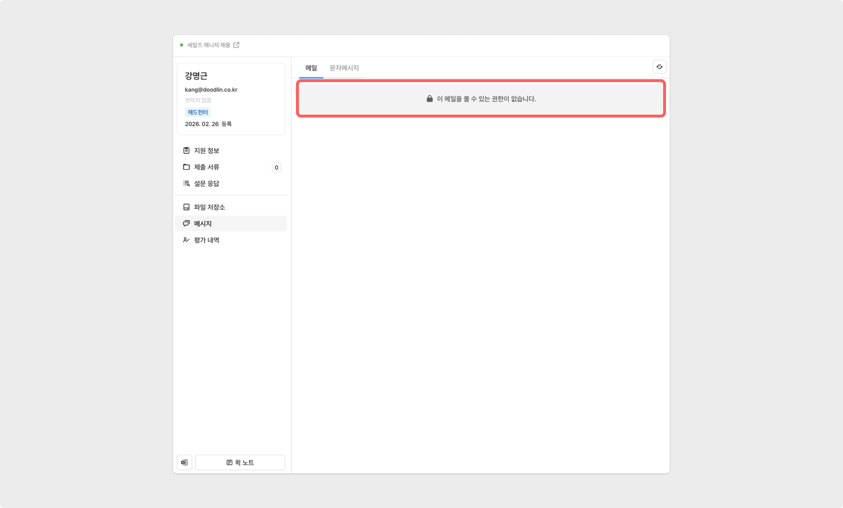843x508 pixels.
Task: Select 지원 정보 in the sidebar
Action: (x=207, y=150)
